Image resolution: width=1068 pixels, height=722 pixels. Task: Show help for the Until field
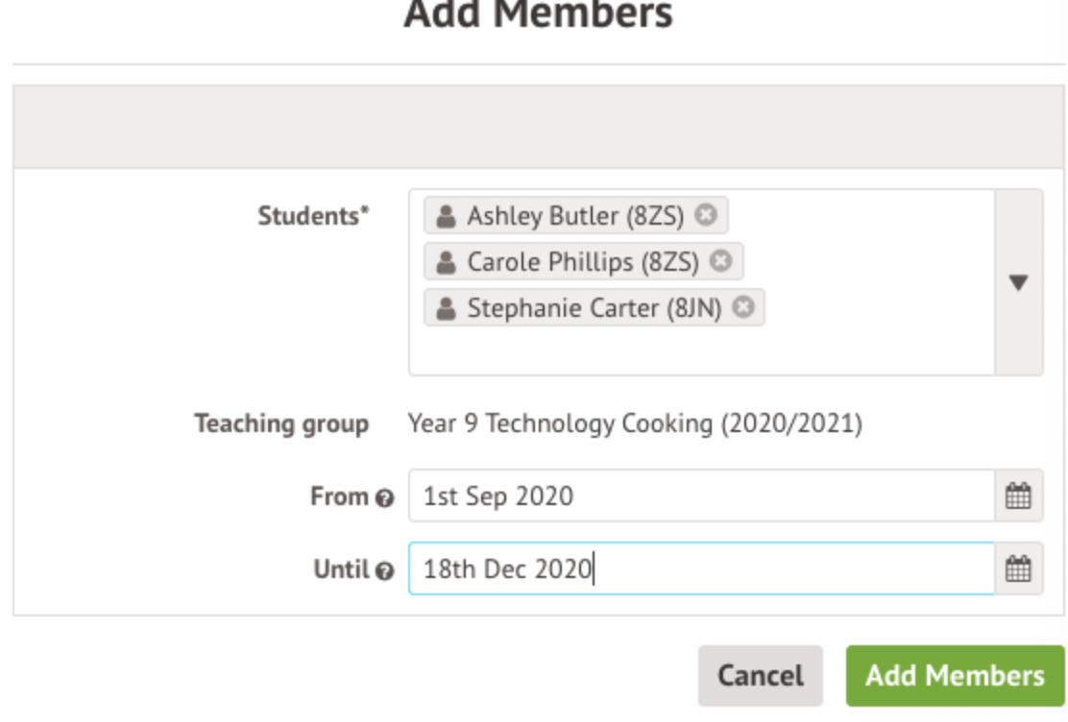[385, 571]
